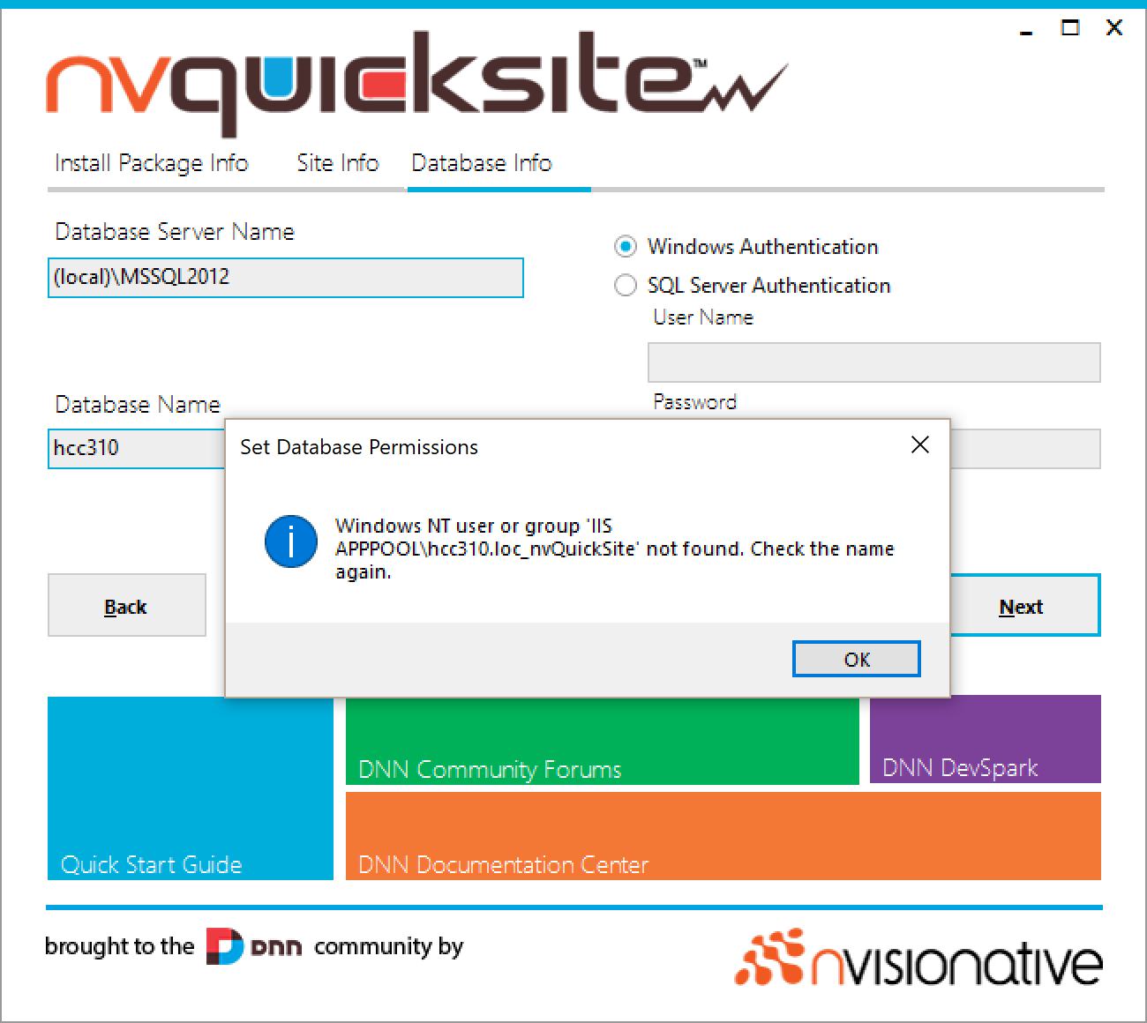
Task: Switch to Site Info tab
Action: tap(337, 163)
